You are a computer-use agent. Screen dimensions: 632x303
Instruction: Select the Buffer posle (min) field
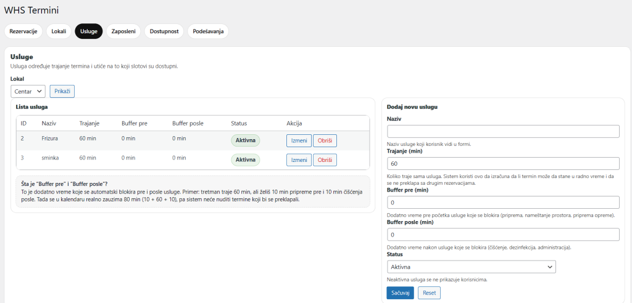[x=502, y=235]
